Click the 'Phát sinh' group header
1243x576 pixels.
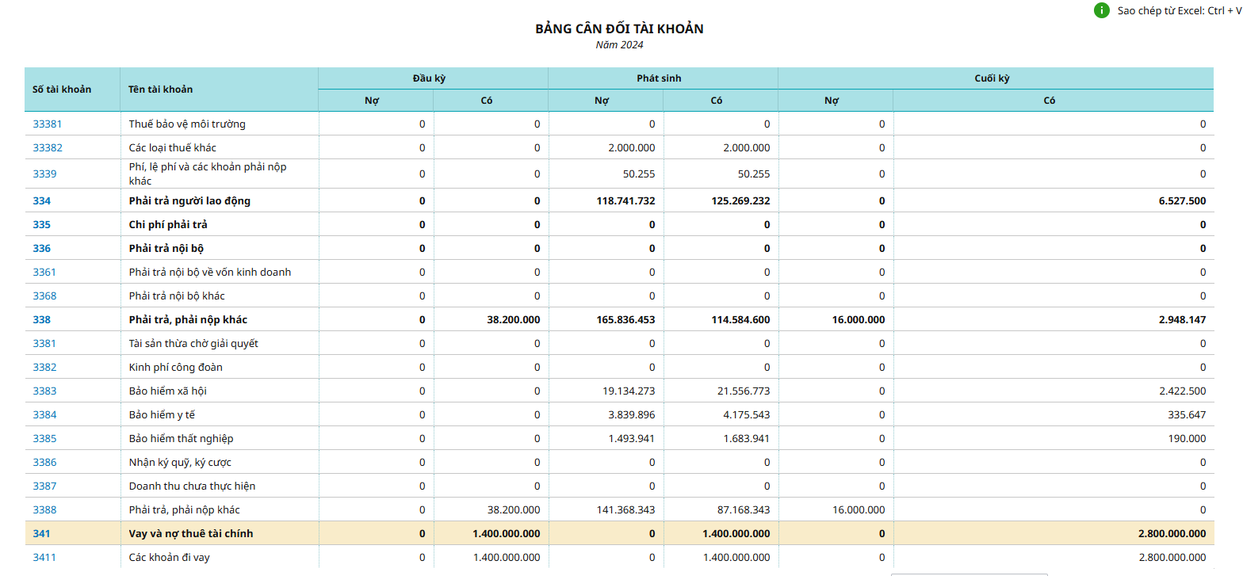658,78
